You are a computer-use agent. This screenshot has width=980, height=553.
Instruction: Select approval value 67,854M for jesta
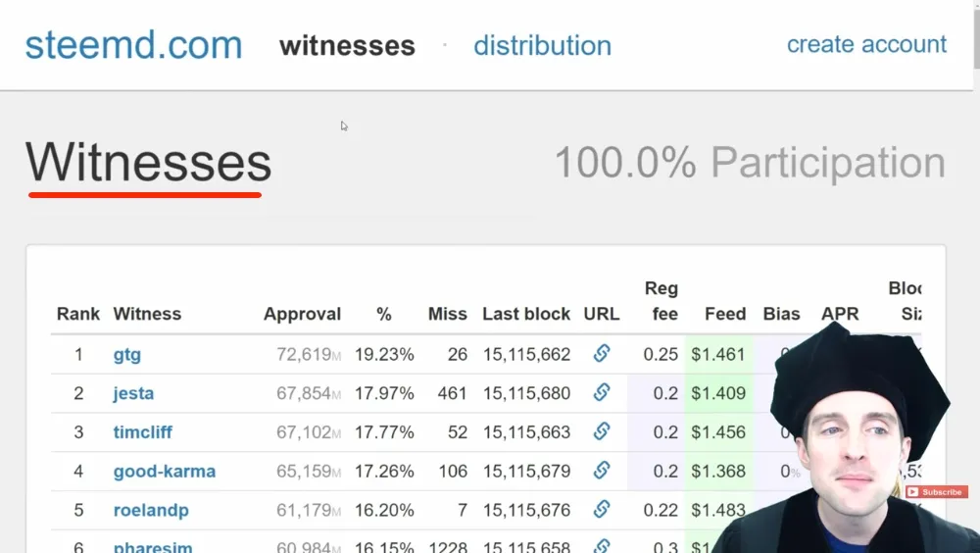tap(309, 393)
